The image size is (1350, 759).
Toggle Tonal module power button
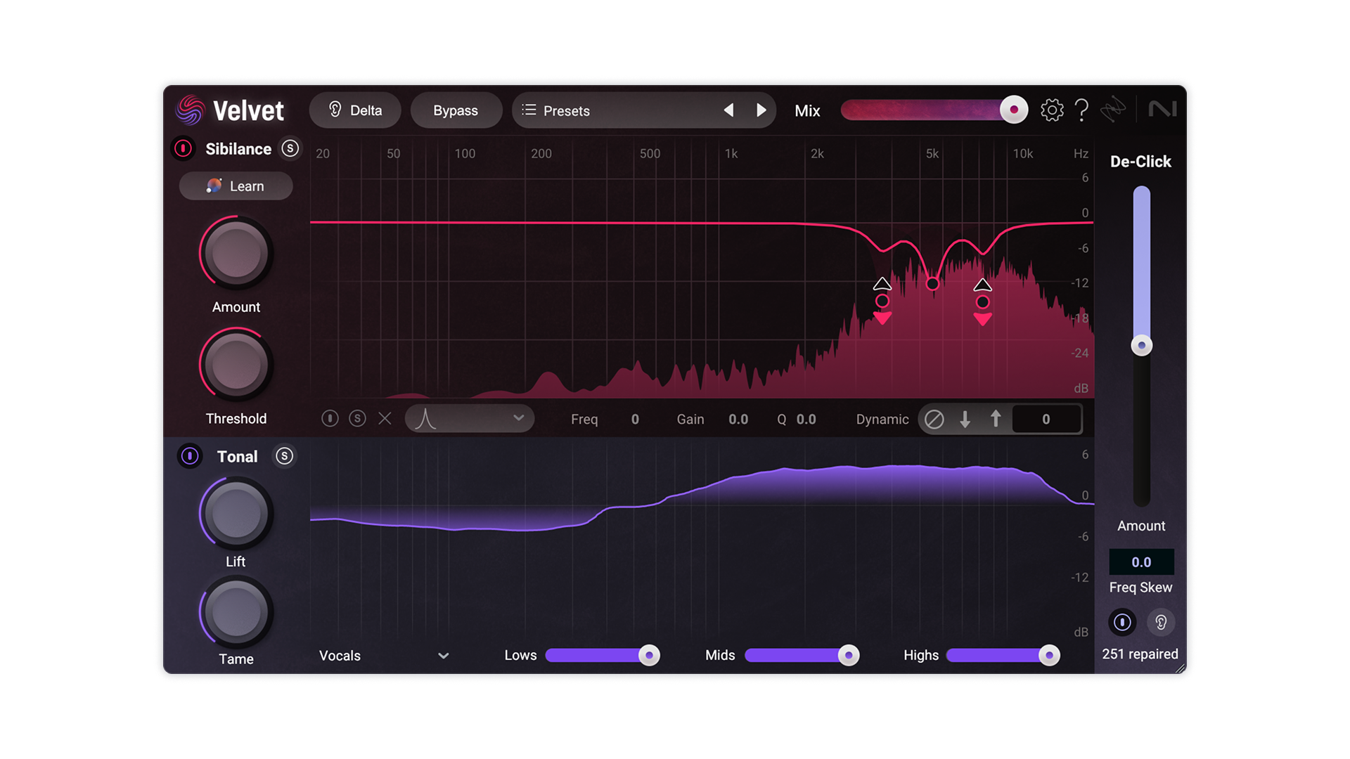(190, 456)
